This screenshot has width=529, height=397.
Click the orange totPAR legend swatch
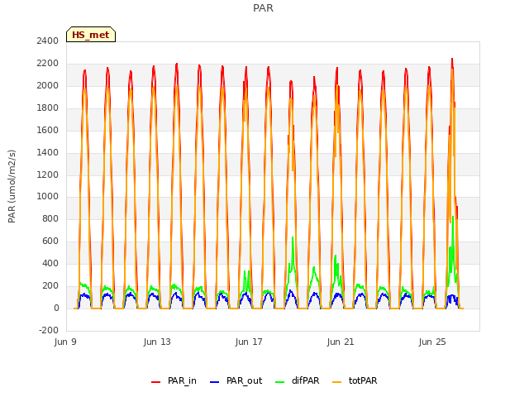coord(336,382)
